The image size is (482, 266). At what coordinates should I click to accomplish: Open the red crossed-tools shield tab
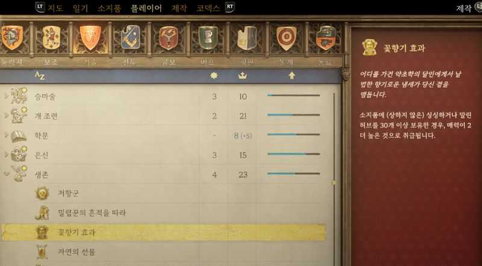(x=169, y=37)
